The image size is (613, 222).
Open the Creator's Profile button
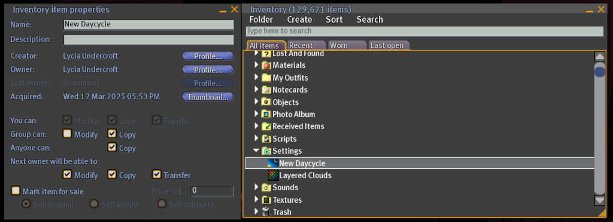pyautogui.click(x=208, y=56)
